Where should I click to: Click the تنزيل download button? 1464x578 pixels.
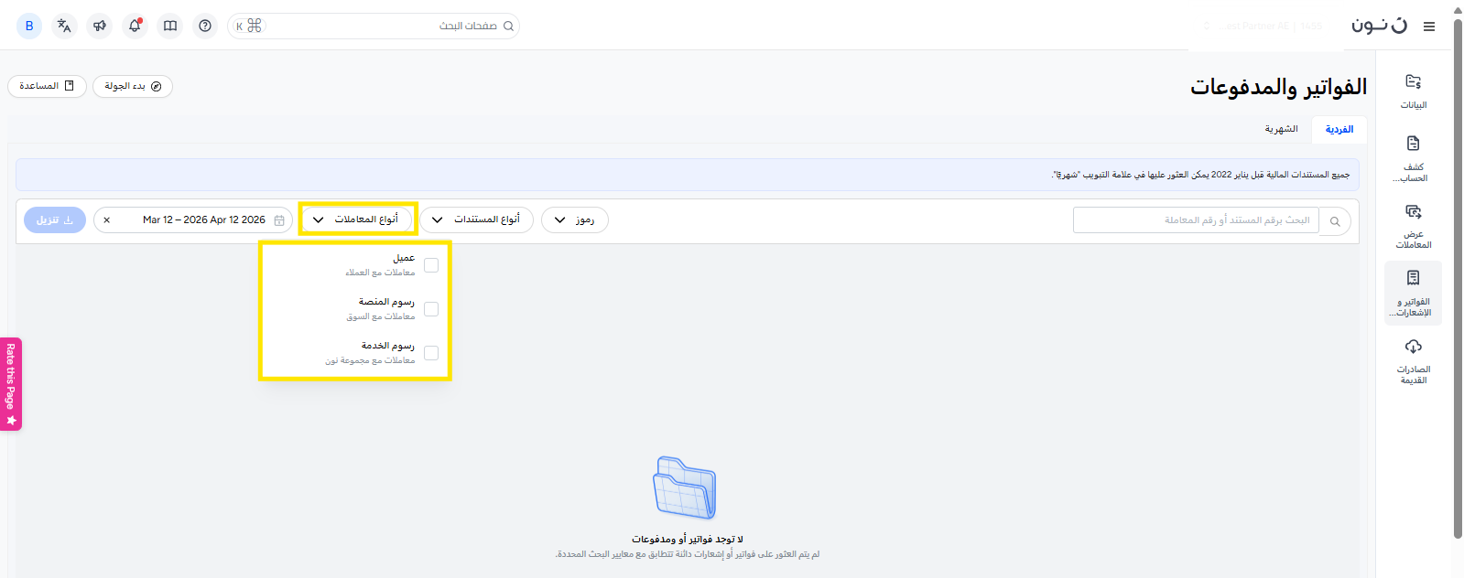(55, 219)
